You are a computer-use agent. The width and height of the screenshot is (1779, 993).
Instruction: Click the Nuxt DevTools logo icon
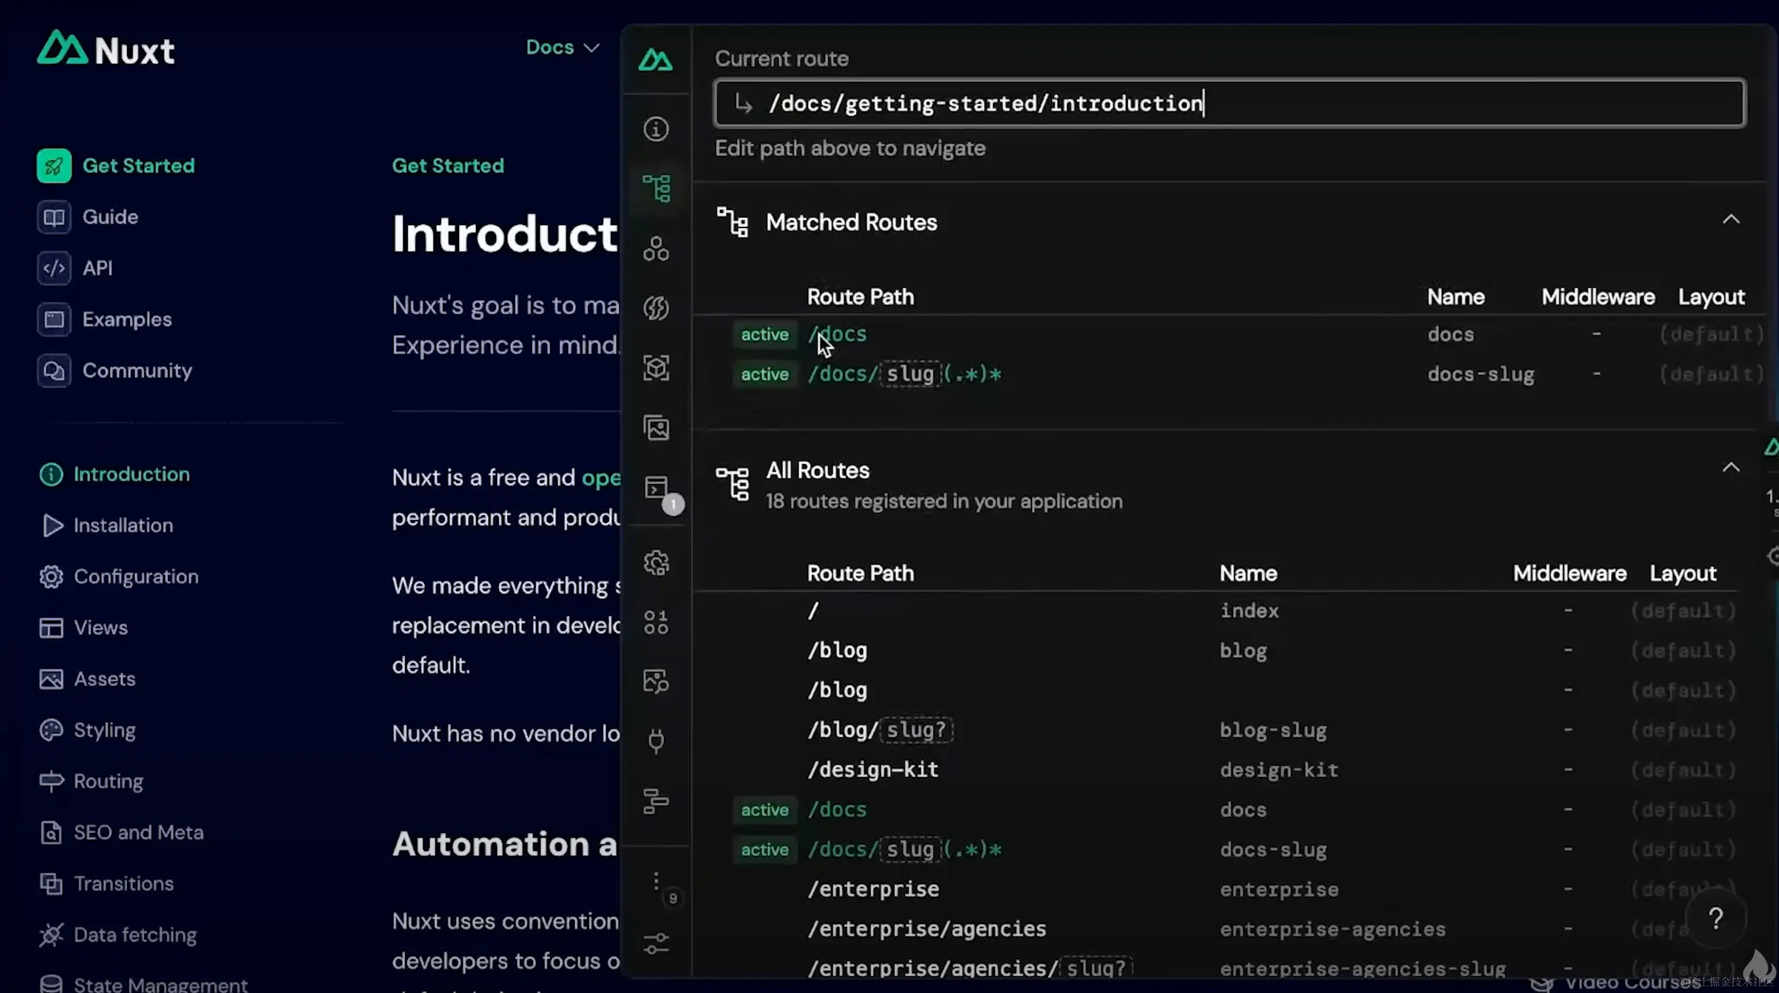[655, 61]
